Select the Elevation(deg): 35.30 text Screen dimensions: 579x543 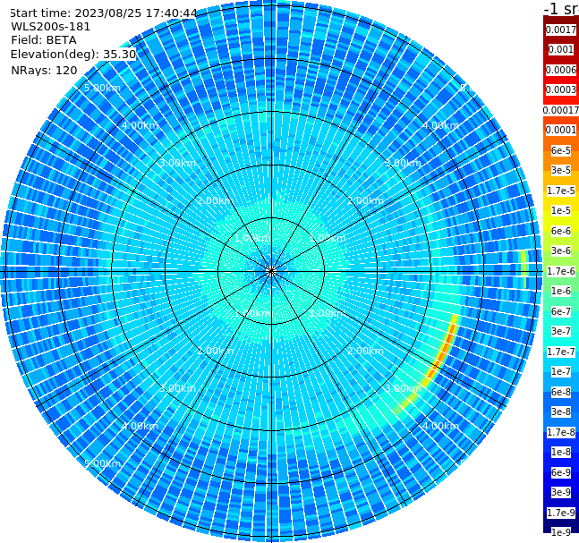click(73, 55)
